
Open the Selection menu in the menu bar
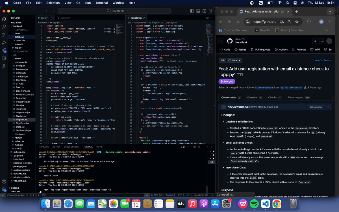(53, 3)
